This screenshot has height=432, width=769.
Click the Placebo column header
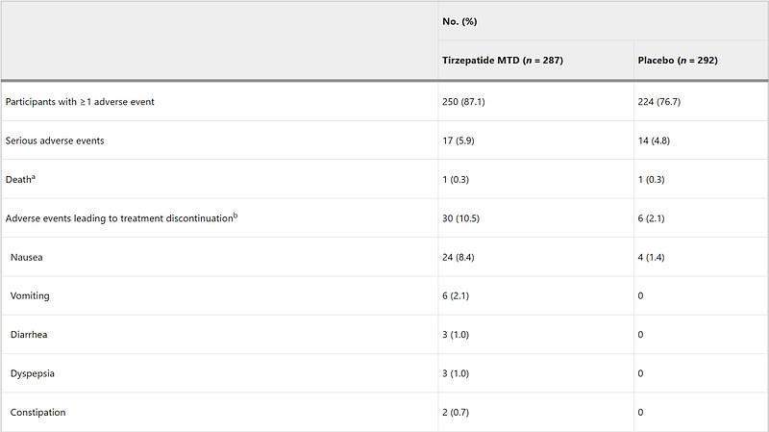pyautogui.click(x=677, y=61)
